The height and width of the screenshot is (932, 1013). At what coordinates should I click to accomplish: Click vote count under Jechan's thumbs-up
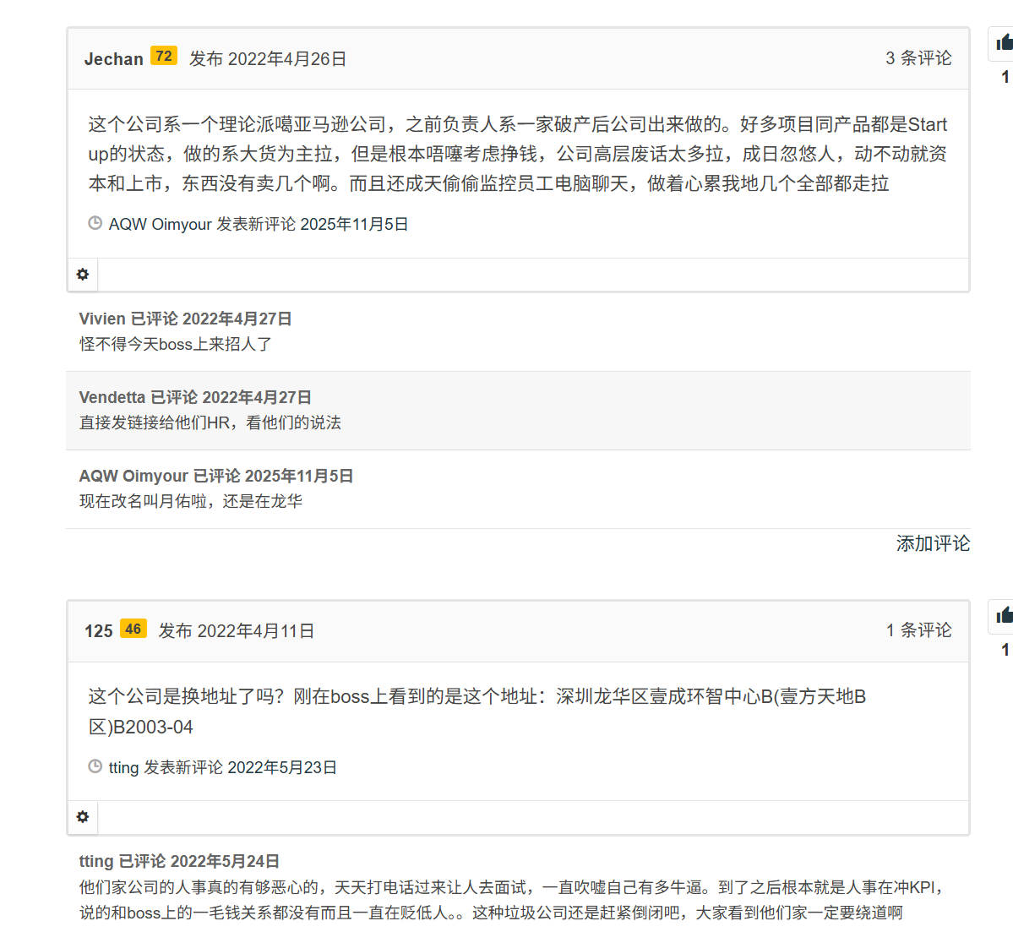(x=1005, y=77)
